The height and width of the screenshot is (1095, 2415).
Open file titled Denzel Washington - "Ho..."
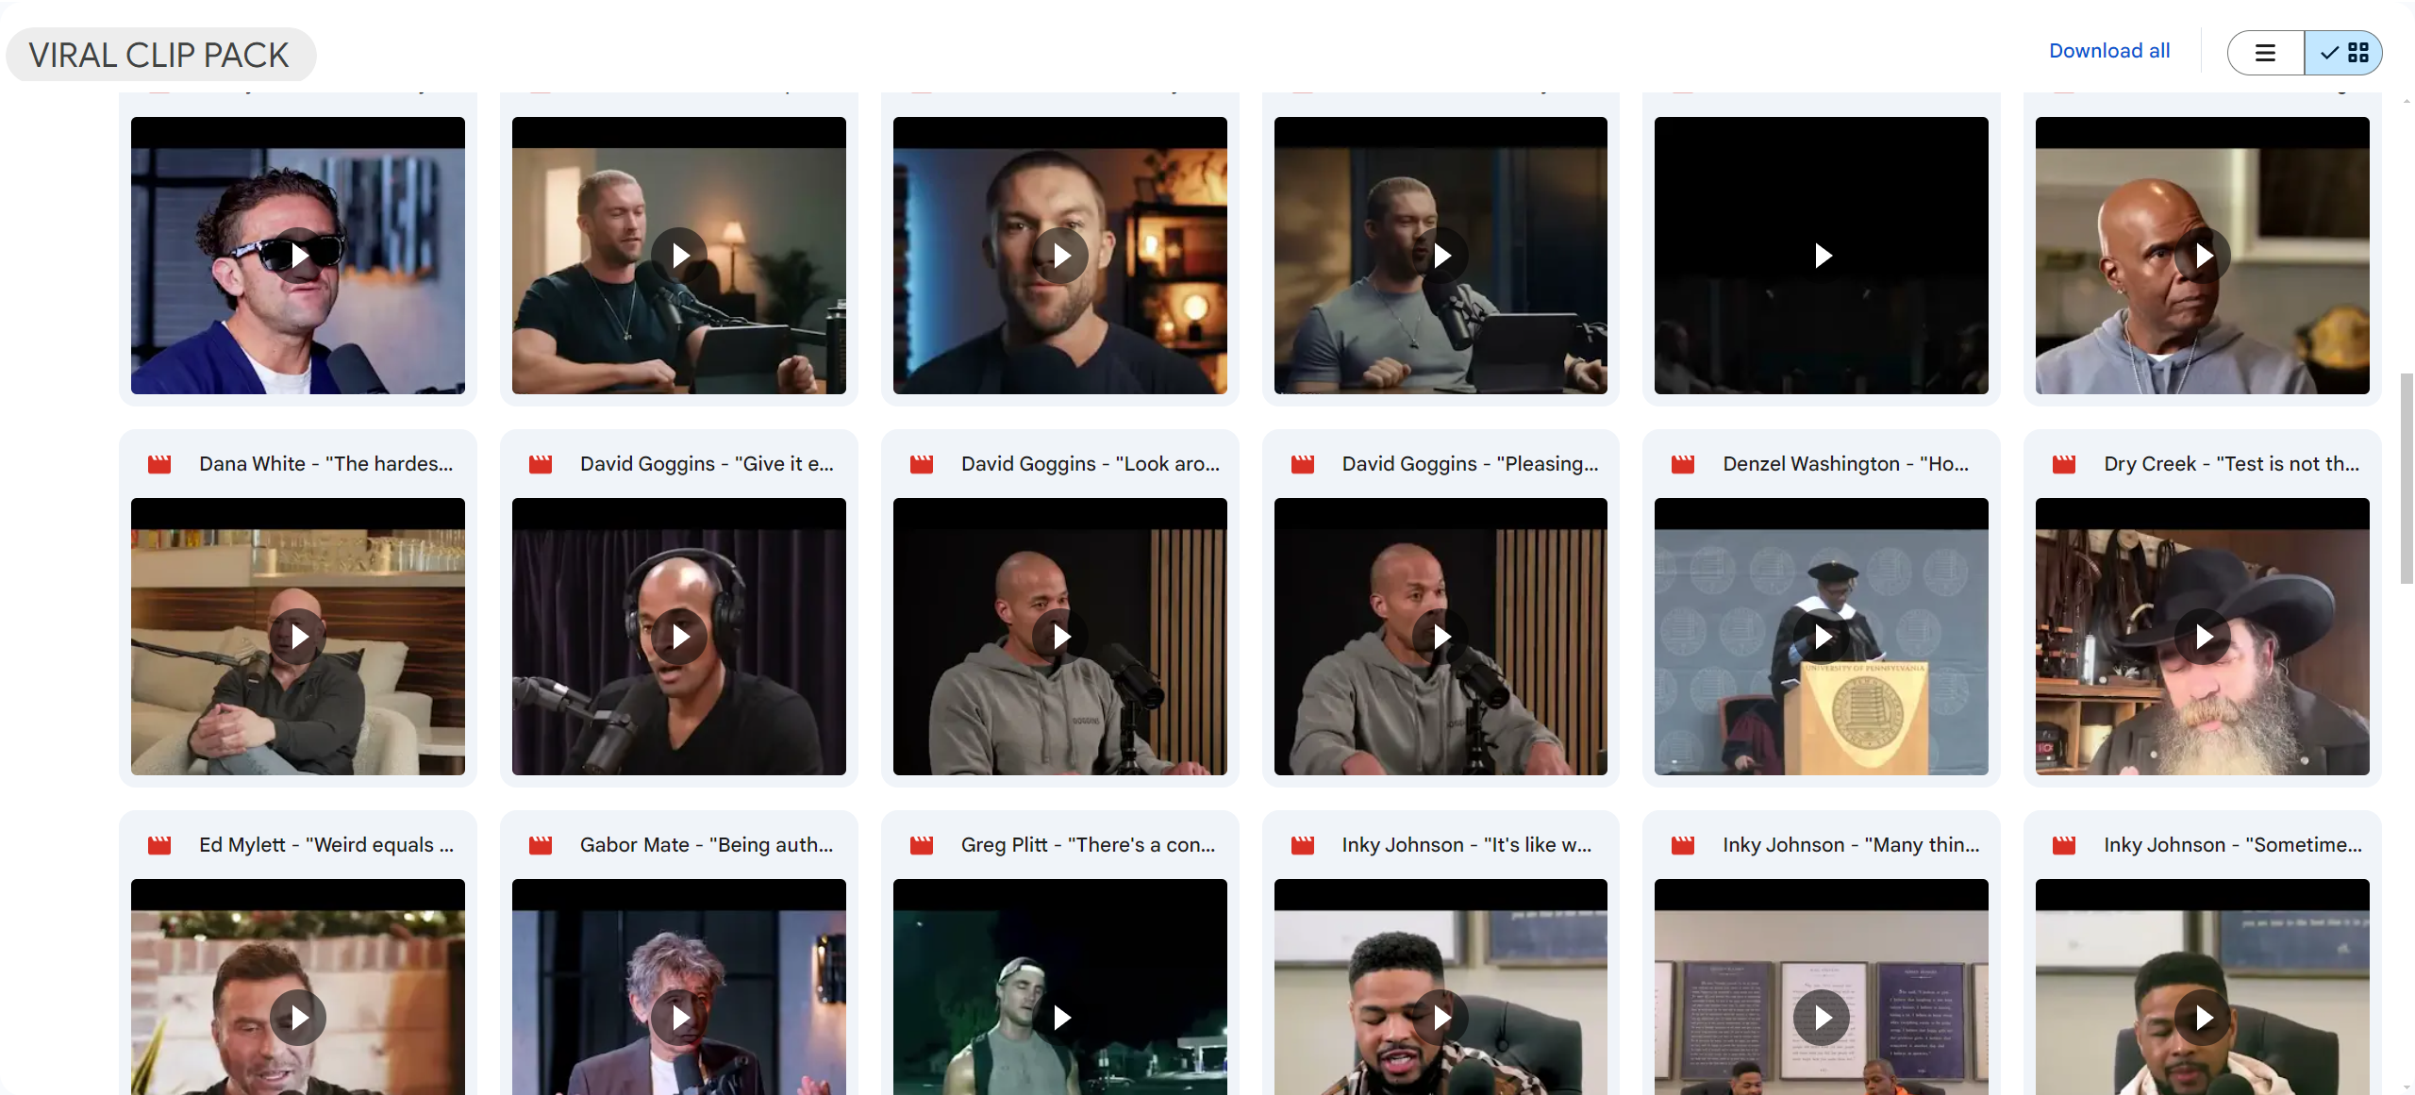click(1846, 464)
